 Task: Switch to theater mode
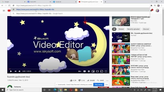click(97, 71)
